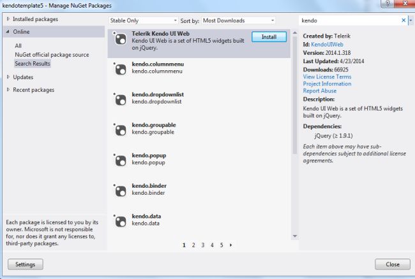Select the kendo.groupable package title
This screenshot has height=279, width=415.
[x=154, y=125]
